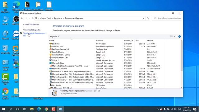Expand the view options dropdown arrow

pyautogui.click(x=175, y=36)
